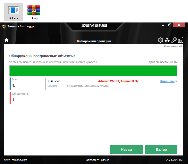The height and width of the screenshot is (164, 188).
Task: Click the Zemana AntiLogger logo icon
Action: tap(4, 26)
